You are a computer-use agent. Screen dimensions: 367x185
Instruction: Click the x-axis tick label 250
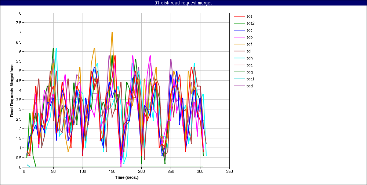click(171, 171)
